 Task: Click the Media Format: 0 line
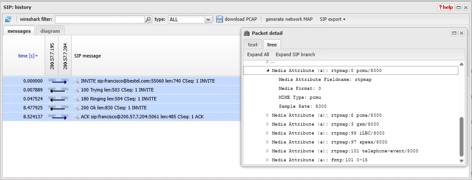[300, 89]
